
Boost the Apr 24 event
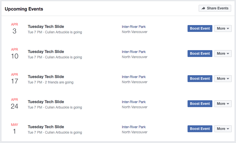(200, 104)
